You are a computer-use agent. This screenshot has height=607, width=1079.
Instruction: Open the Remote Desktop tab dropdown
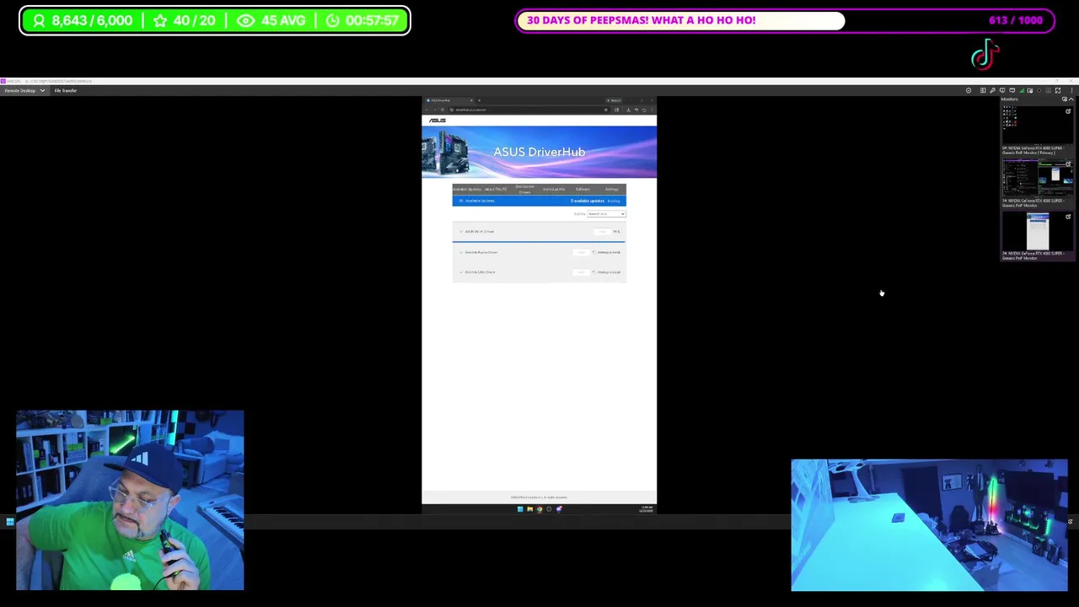coord(41,90)
